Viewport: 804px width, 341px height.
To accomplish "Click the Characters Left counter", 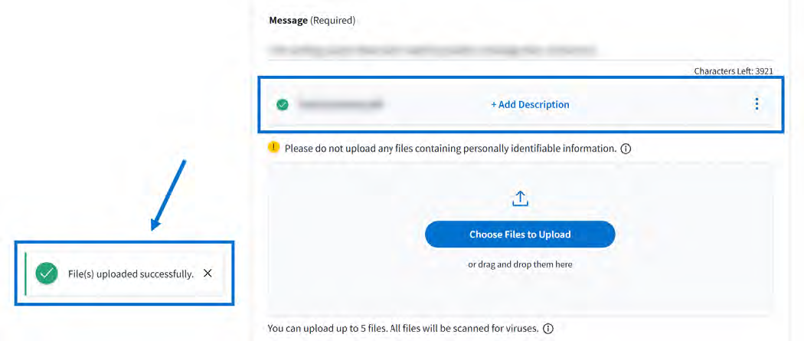I will (x=733, y=71).
